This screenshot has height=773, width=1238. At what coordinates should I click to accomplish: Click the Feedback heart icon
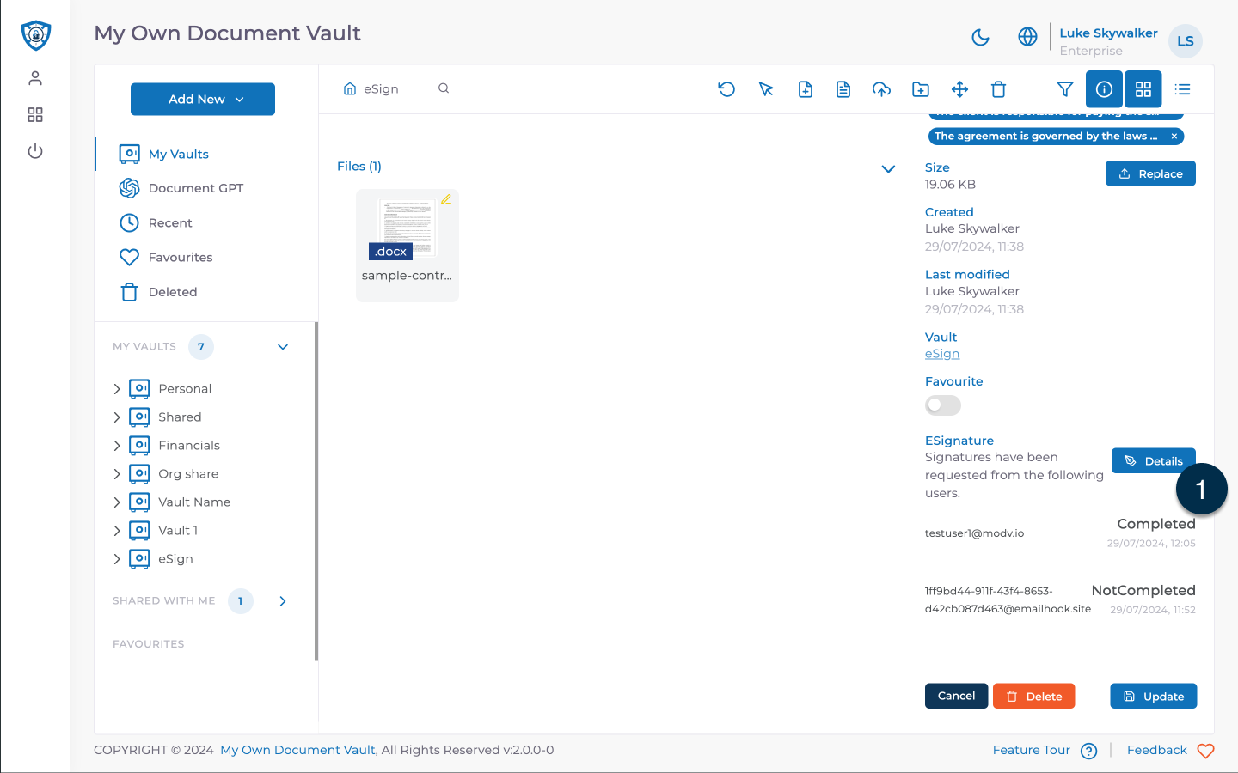(x=1205, y=751)
